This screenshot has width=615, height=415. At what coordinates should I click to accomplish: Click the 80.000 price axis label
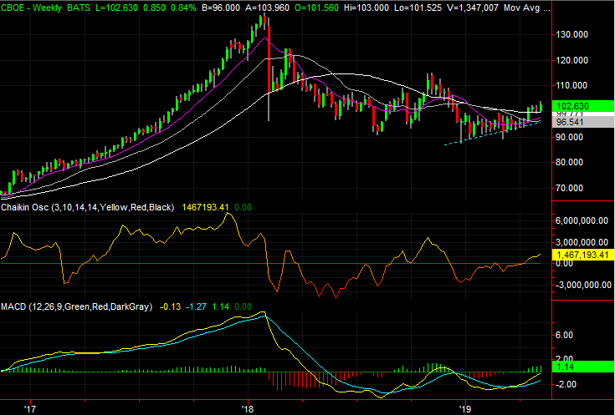[x=574, y=163]
